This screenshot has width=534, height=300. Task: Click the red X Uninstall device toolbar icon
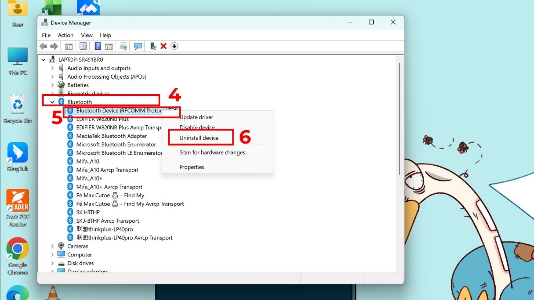point(163,46)
